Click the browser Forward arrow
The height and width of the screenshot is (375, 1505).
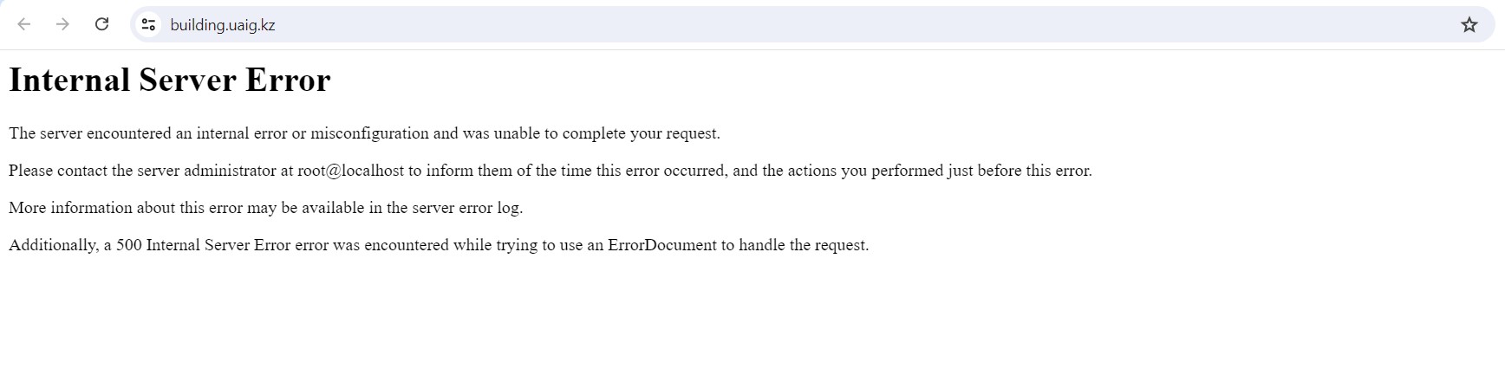[x=62, y=24]
